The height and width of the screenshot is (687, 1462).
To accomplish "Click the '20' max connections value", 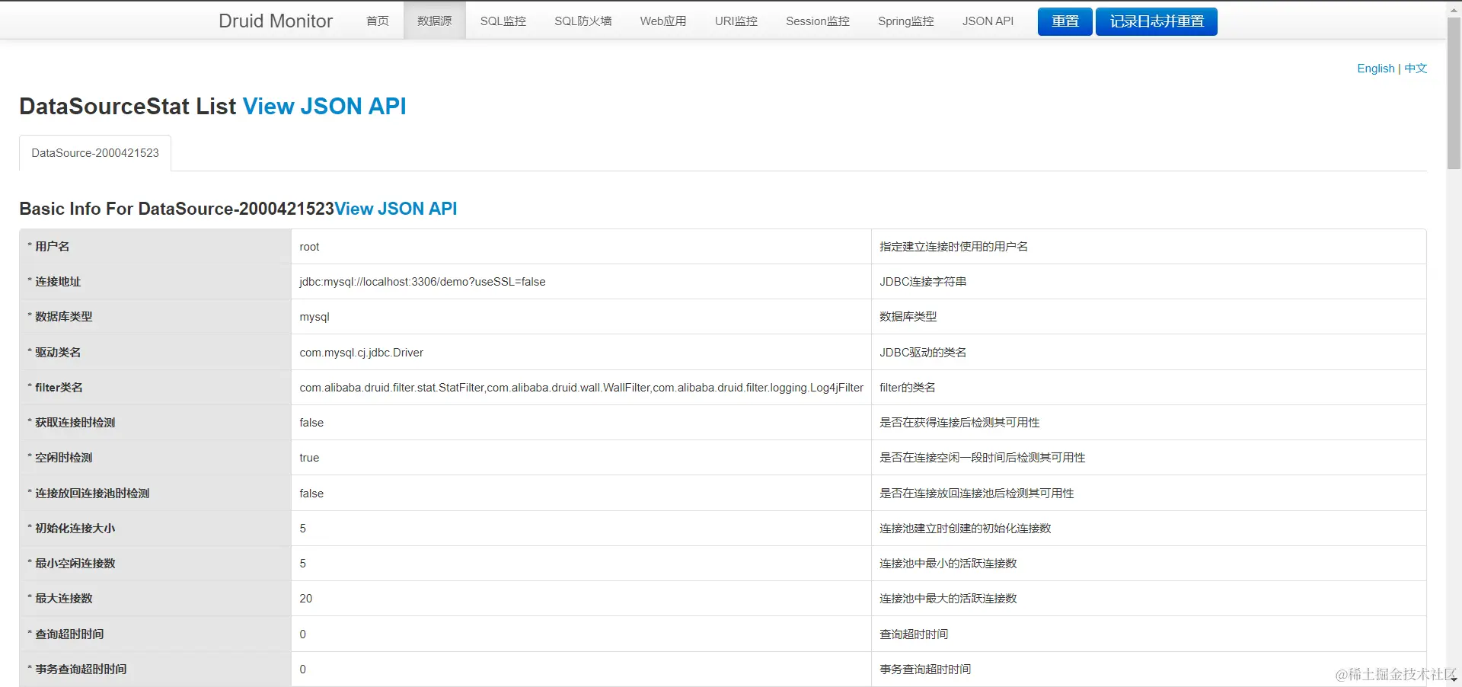I will click(x=306, y=599).
